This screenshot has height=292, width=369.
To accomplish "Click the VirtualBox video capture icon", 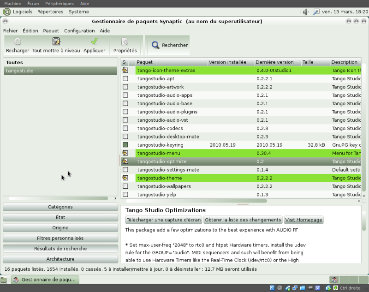I will click(x=310, y=288).
